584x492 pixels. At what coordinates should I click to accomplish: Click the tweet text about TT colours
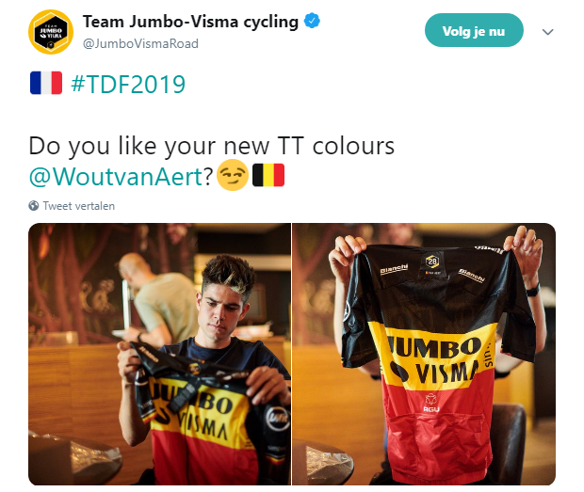(211, 146)
